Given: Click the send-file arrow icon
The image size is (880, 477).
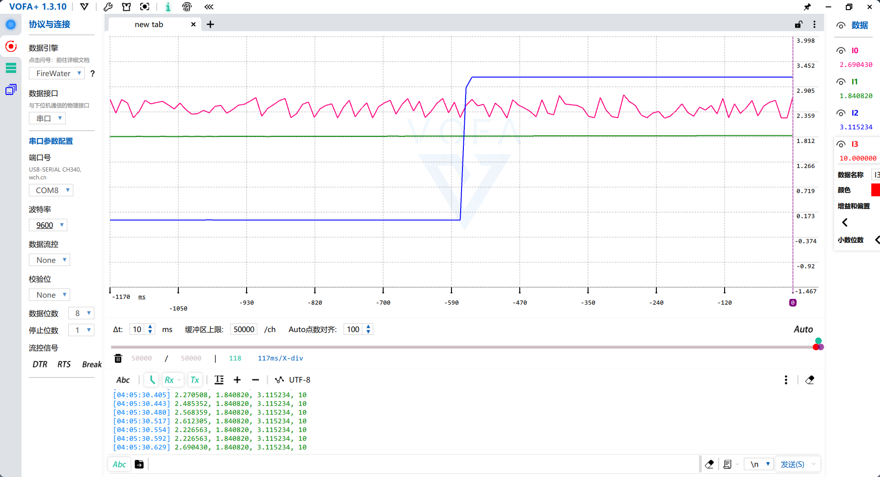Looking at the screenshot, I should 139,464.
